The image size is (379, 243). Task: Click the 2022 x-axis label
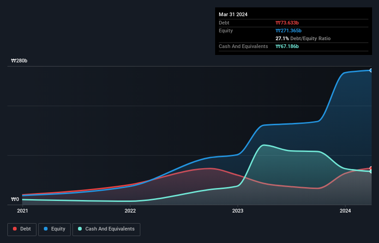tap(130, 211)
